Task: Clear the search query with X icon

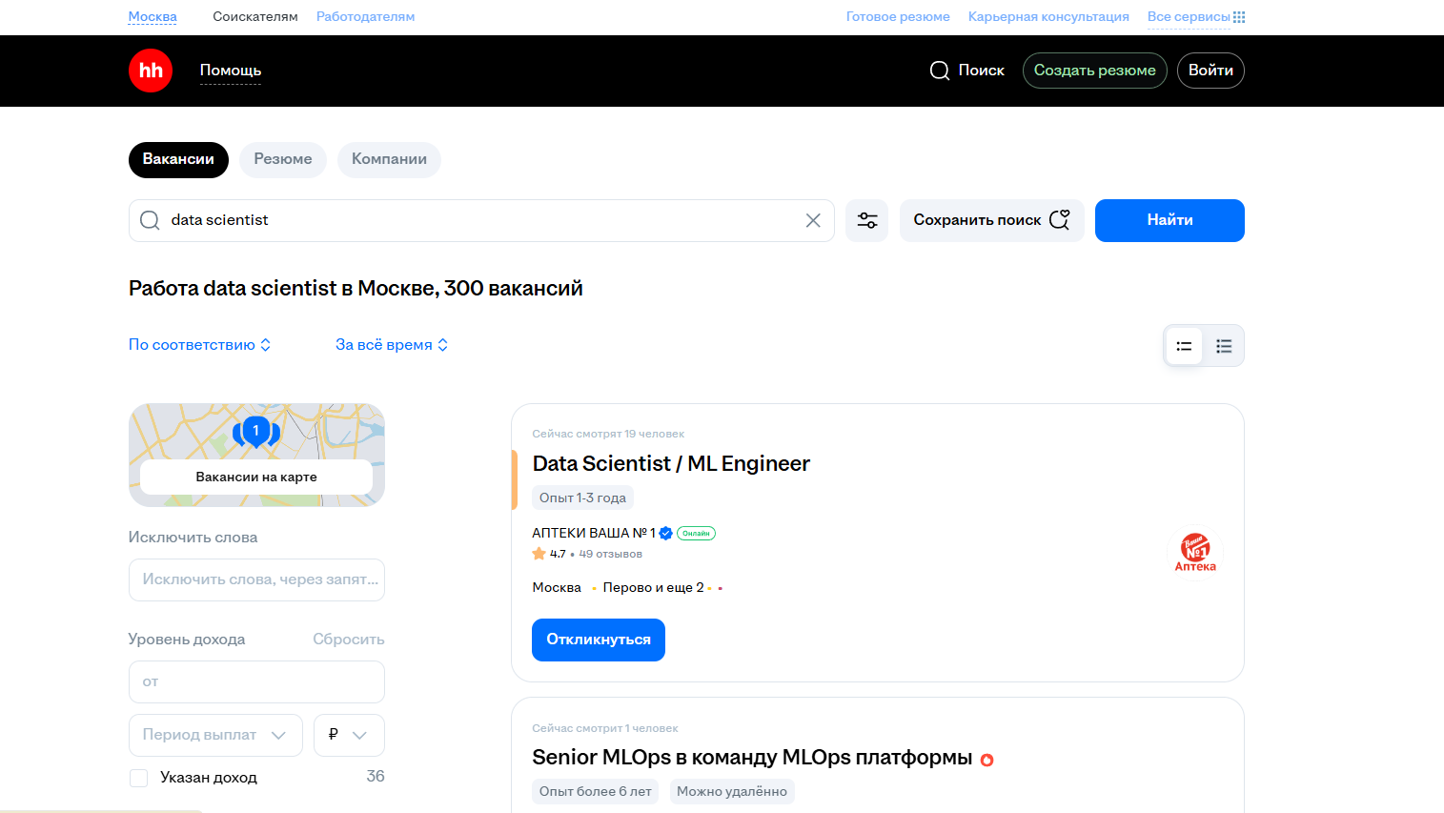Action: coord(813,220)
